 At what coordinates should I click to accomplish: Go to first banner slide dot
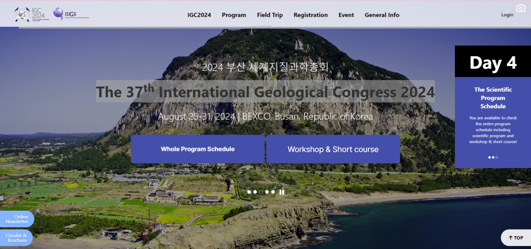point(249,192)
